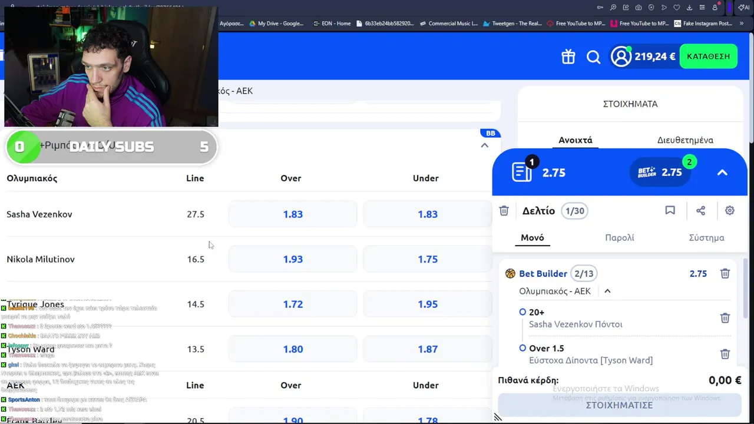Viewport: 754px width, 424px height.
Task: Switch to the Ανοιχτά bets tab
Action: (x=576, y=140)
